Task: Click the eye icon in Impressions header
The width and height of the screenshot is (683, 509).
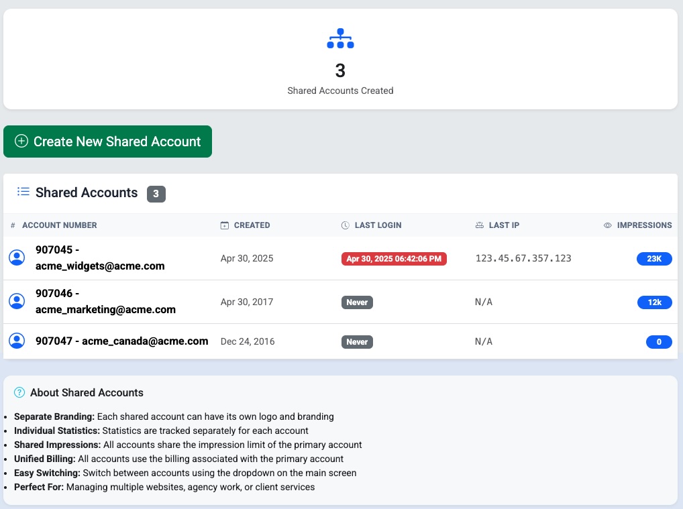Action: coord(609,225)
